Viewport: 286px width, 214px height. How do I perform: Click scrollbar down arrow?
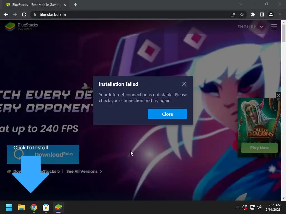283,198
